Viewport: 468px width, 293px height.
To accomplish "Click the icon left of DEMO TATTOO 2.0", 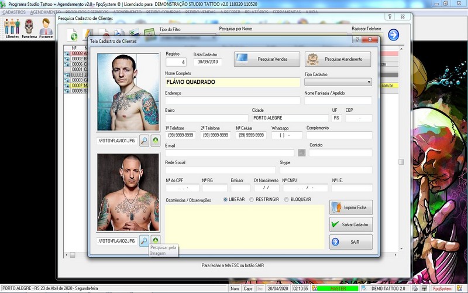I will click(364, 288).
